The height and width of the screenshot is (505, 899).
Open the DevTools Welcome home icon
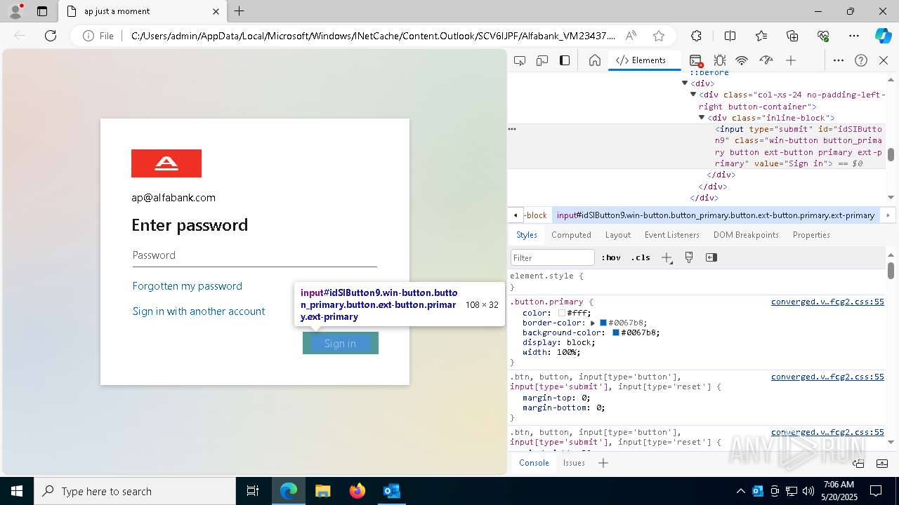click(x=594, y=60)
